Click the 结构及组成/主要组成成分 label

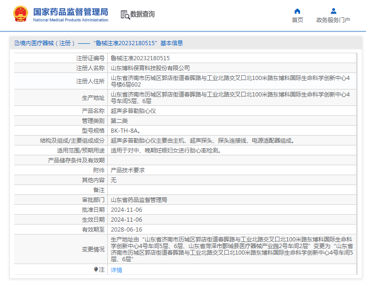tap(72, 141)
